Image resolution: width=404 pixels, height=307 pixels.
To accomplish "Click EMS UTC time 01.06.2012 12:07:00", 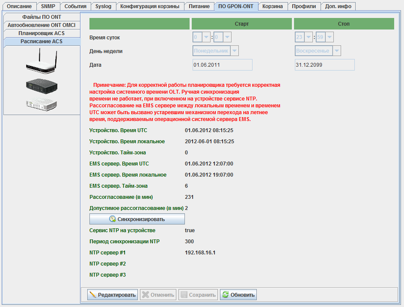I will click(x=209, y=164).
